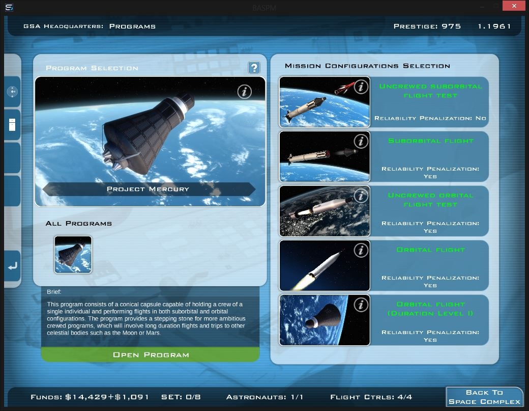Click the GSA Headquarters header label
This screenshot has width=529, height=411.
pos(64,26)
